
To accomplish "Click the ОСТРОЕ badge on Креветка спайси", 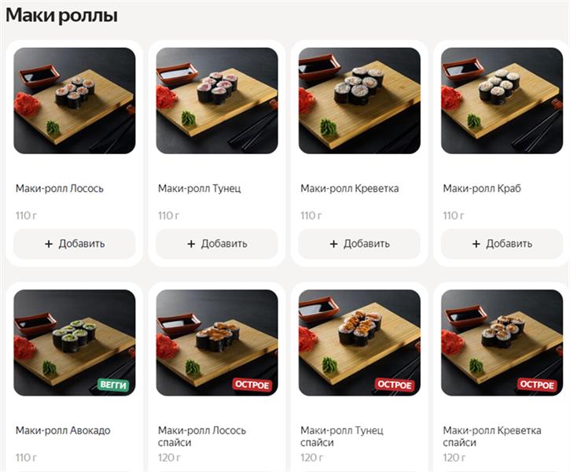I will pos(537,385).
